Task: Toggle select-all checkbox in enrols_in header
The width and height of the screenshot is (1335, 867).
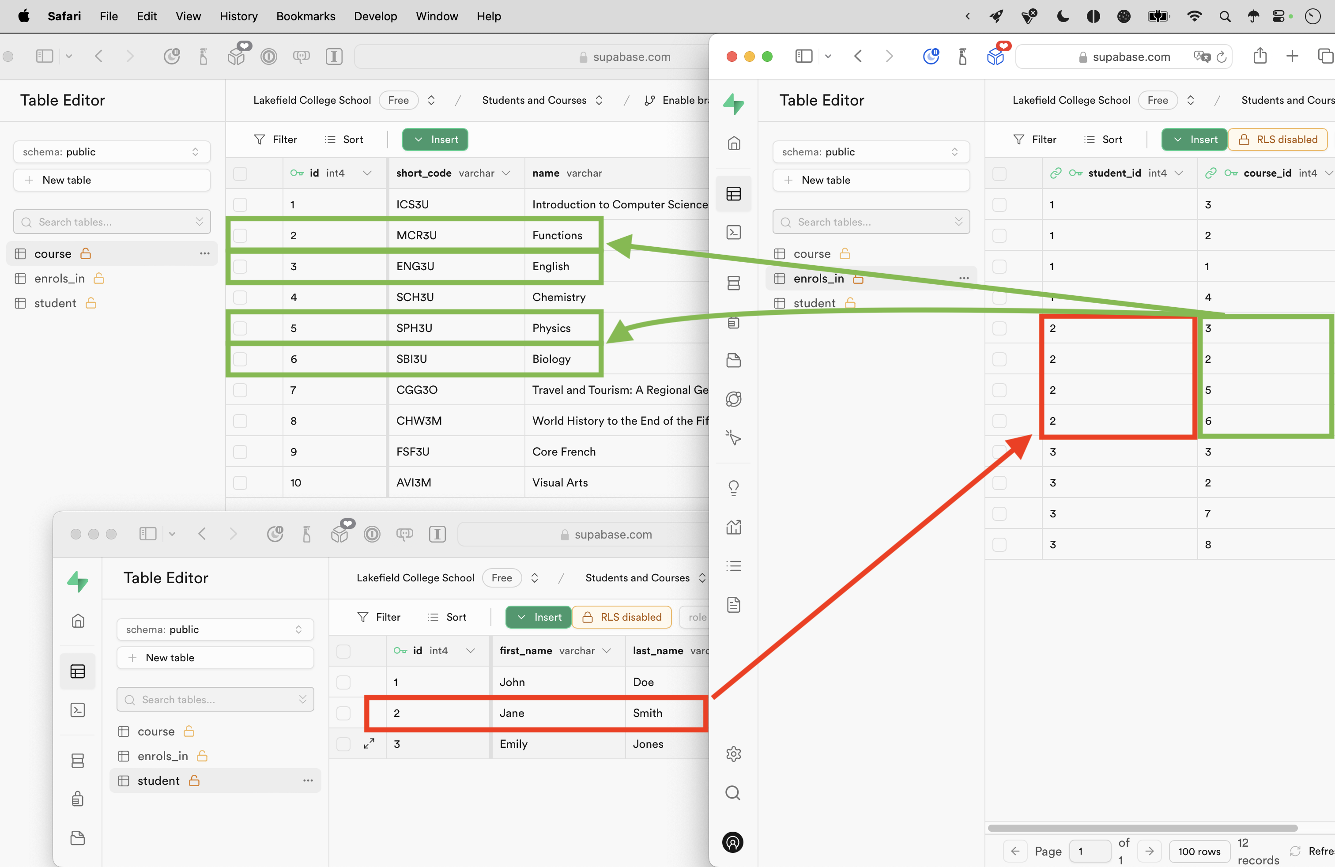Action: (x=999, y=173)
